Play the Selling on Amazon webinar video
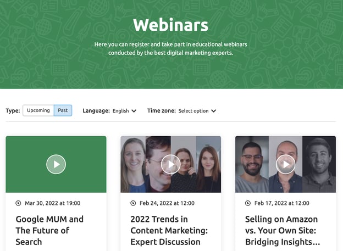343x251 pixels. click(285, 164)
